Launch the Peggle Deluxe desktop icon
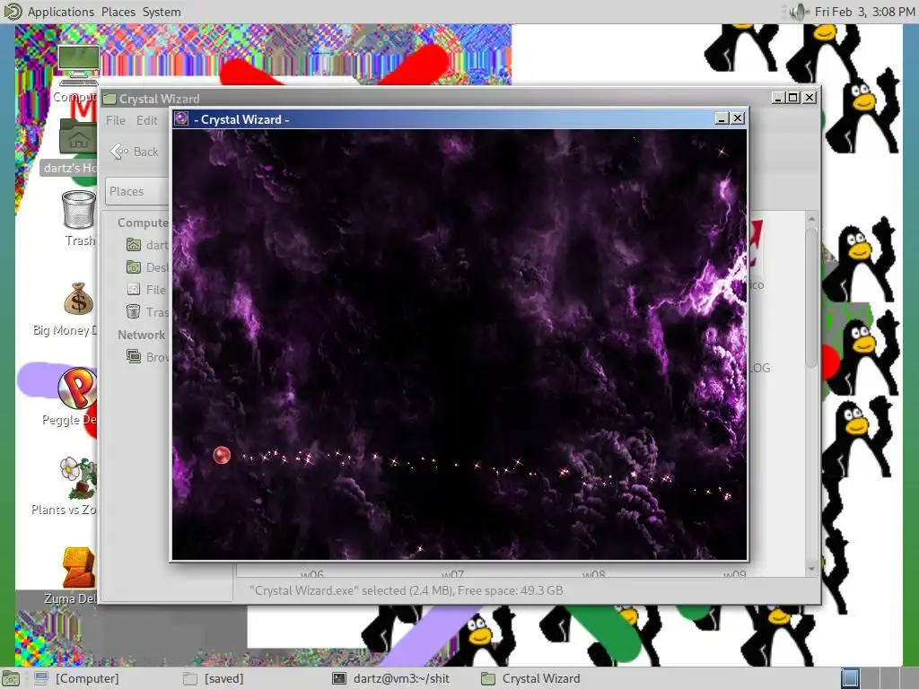 pos(77,388)
